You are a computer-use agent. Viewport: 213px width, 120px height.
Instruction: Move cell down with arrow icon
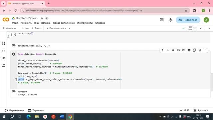tap(168, 50)
